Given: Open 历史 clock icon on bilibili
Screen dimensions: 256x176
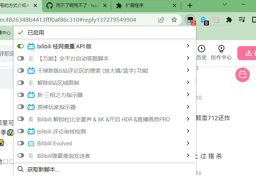Looking at the screenshot, I should [x=202, y=49].
